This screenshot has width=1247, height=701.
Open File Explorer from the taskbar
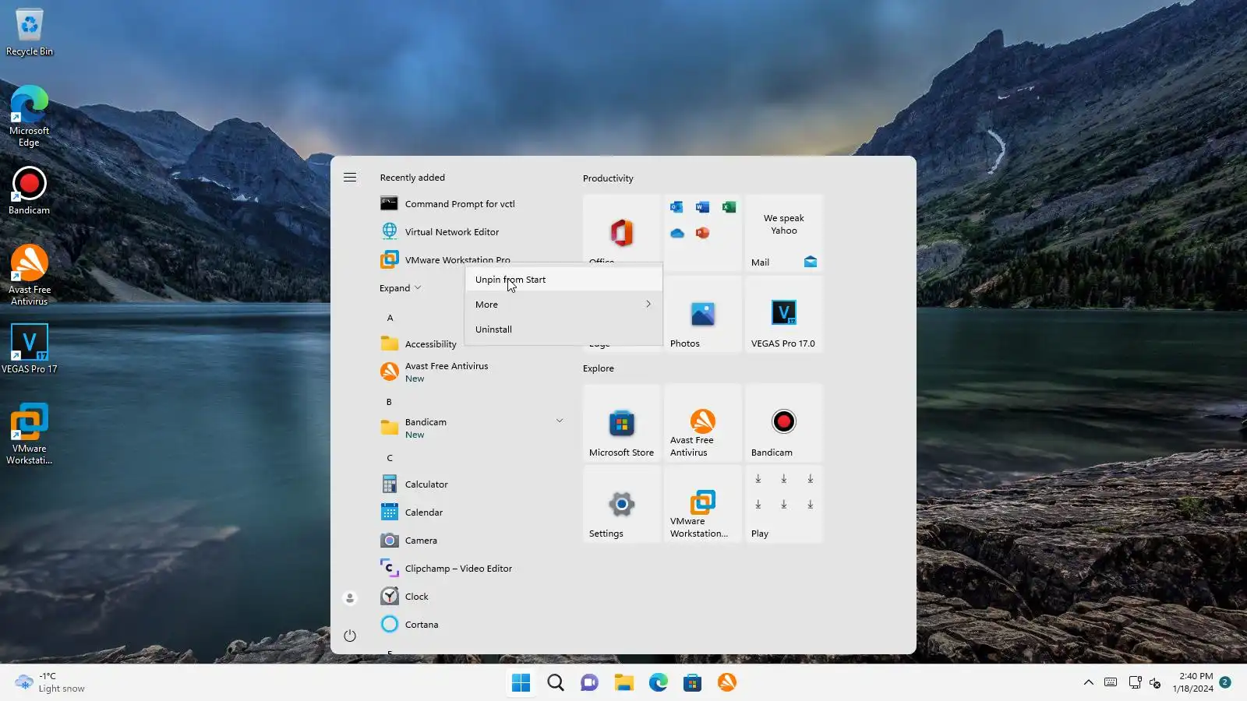pos(623,682)
